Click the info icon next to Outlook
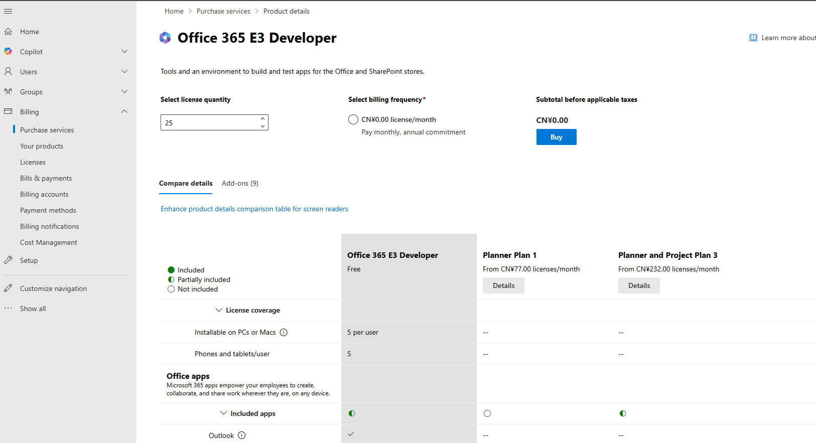The height and width of the screenshot is (443, 816). pyautogui.click(x=242, y=435)
